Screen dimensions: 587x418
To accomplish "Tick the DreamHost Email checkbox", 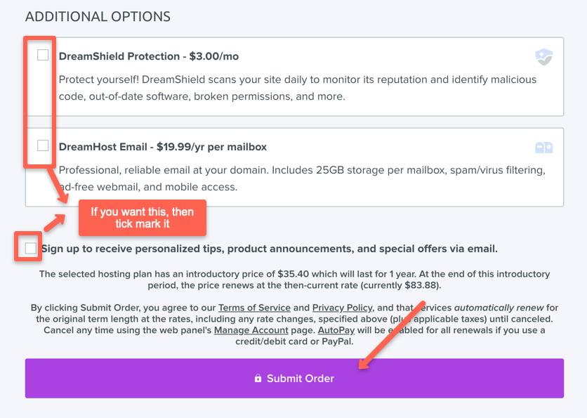I will pyautogui.click(x=42, y=146).
